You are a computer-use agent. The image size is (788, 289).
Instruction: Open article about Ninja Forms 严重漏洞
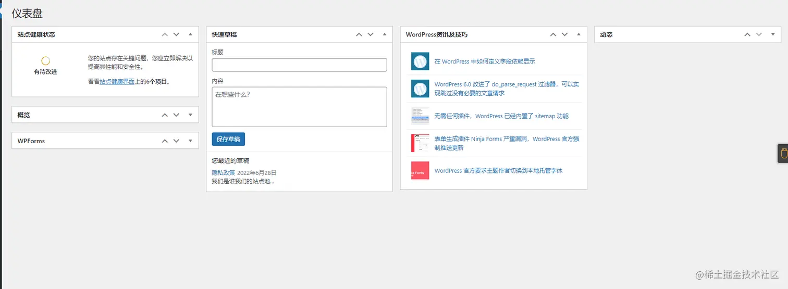507,143
